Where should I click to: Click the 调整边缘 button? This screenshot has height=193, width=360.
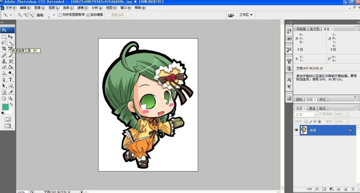tap(119, 15)
